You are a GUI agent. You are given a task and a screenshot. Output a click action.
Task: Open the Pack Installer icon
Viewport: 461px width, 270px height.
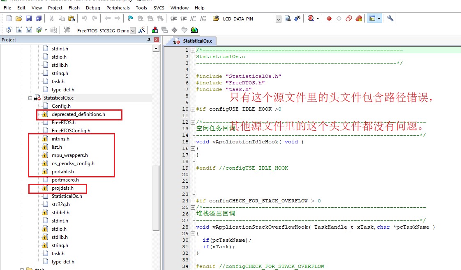(x=194, y=30)
